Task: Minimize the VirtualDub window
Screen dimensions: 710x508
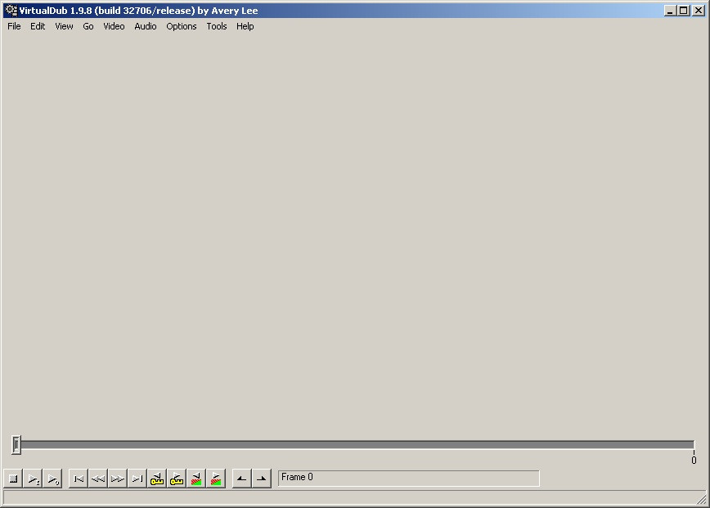Action: [x=670, y=11]
